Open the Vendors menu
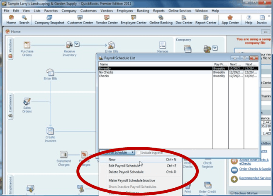This screenshot has width=273, height=196. click(x=107, y=11)
